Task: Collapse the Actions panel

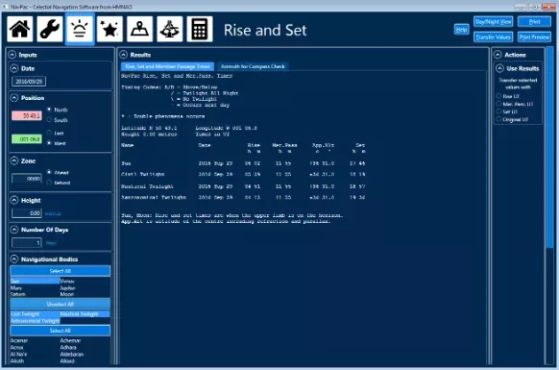Action: click(x=498, y=55)
